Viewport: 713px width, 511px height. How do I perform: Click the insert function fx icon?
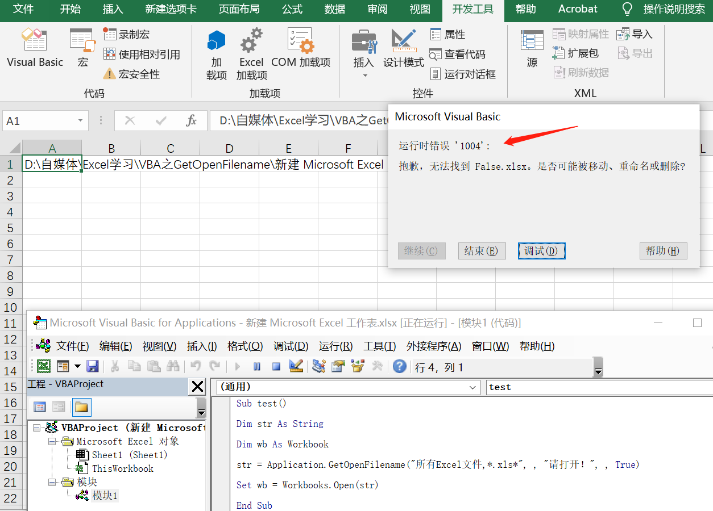pyautogui.click(x=192, y=120)
